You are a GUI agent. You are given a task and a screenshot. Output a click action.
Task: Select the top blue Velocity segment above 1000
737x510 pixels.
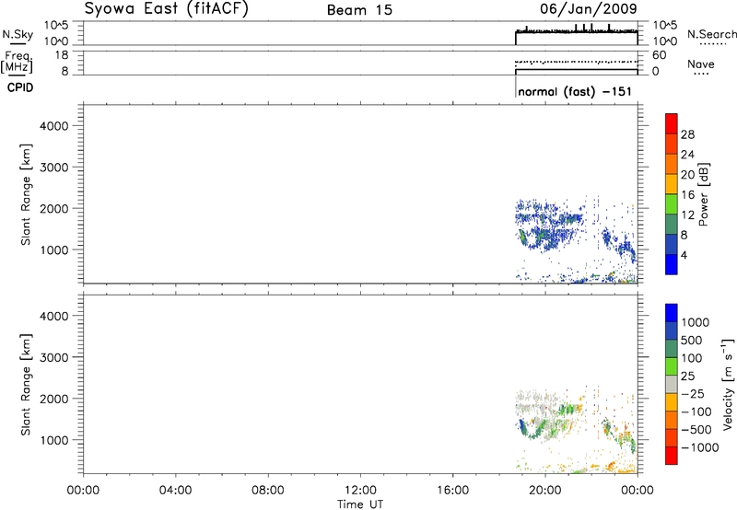point(672,313)
